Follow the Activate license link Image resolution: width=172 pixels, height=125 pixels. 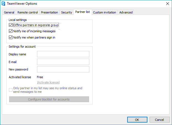tap(48, 82)
